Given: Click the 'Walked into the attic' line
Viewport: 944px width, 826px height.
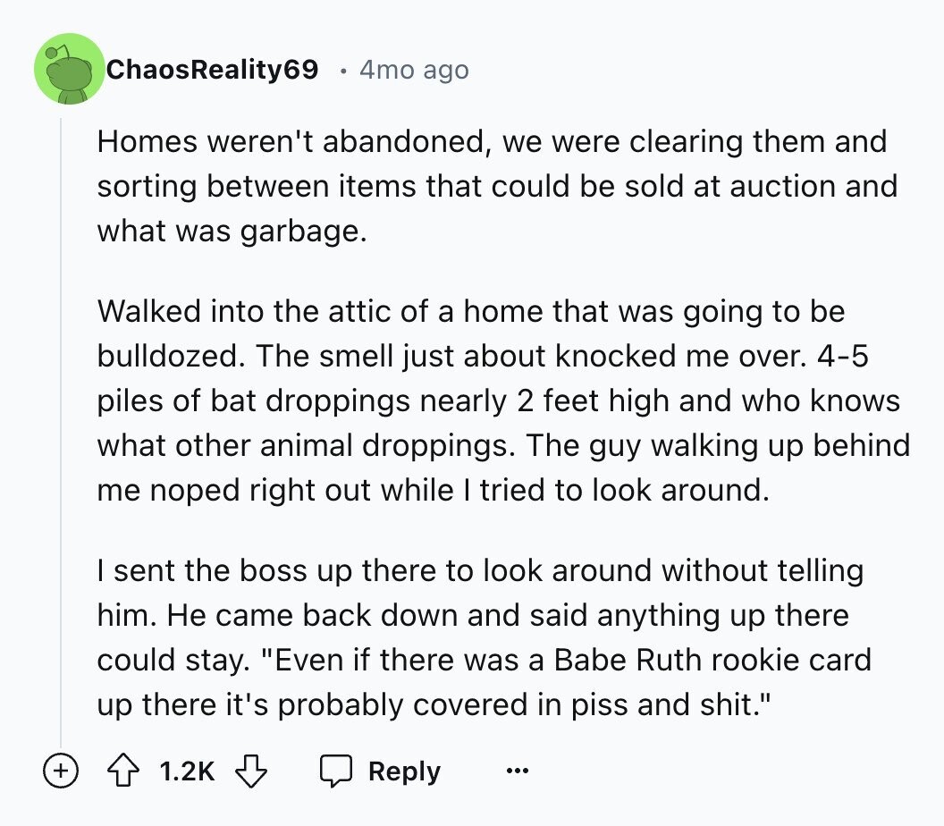Looking at the screenshot, I should point(470,311).
